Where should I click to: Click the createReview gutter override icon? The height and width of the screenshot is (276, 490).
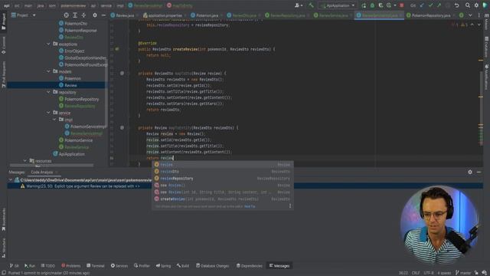pos(117,49)
